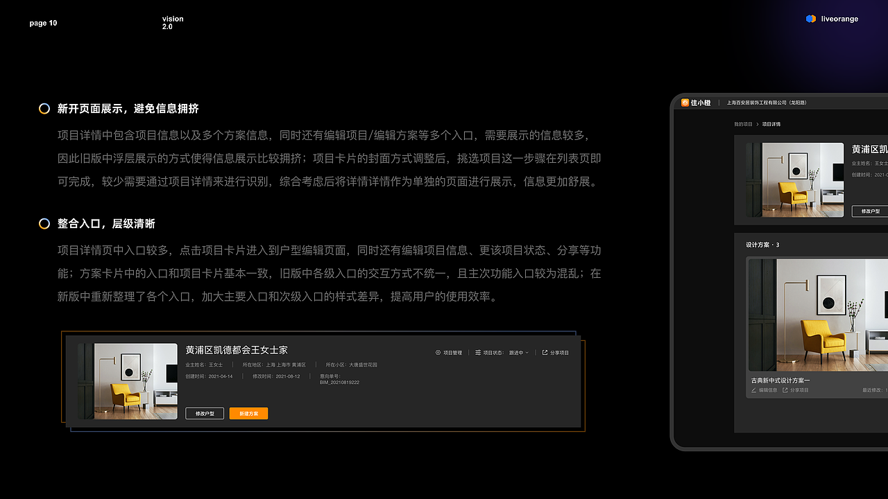Click the 古典新中式设计方案一 room thumbnail
Viewport: 888px width, 499px height.
point(819,314)
